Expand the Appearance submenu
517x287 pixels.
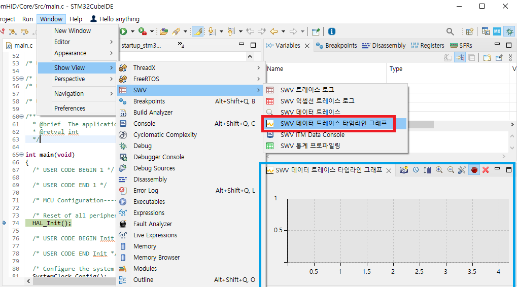[78, 53]
